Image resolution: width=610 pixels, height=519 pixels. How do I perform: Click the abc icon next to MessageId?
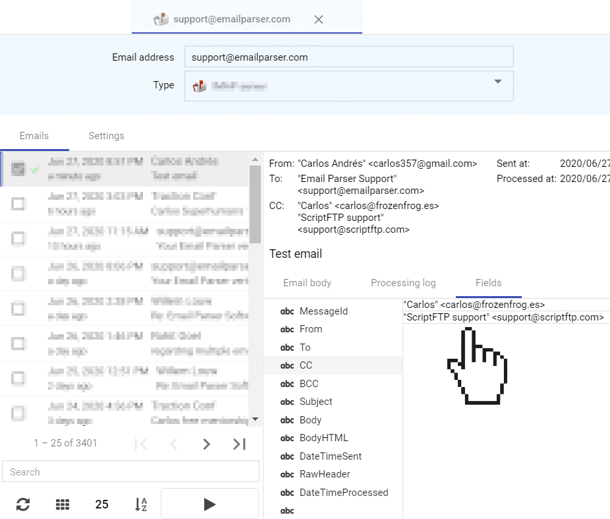287,311
